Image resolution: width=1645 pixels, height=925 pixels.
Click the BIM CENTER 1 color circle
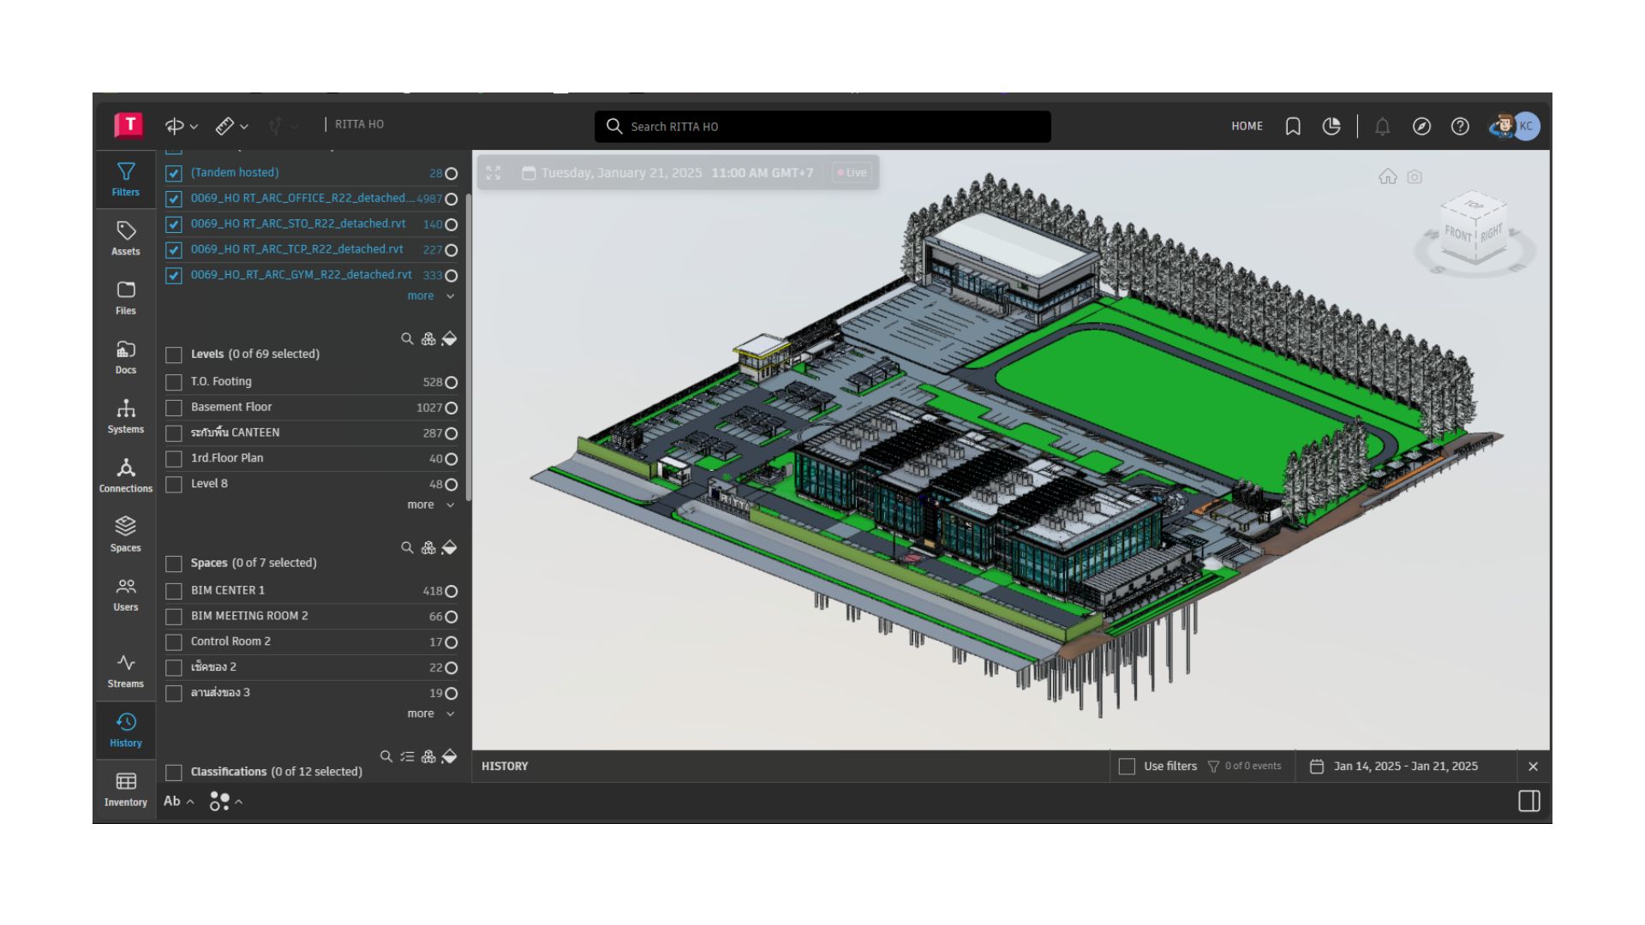tap(452, 592)
